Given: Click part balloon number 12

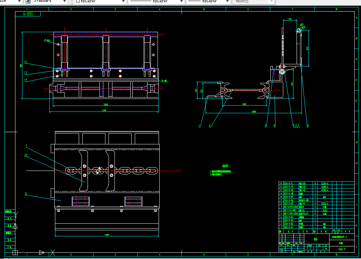Looking at the screenshot, I should [26, 62].
